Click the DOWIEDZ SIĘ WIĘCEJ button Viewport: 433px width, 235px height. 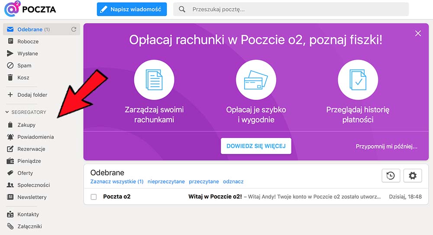point(256,146)
